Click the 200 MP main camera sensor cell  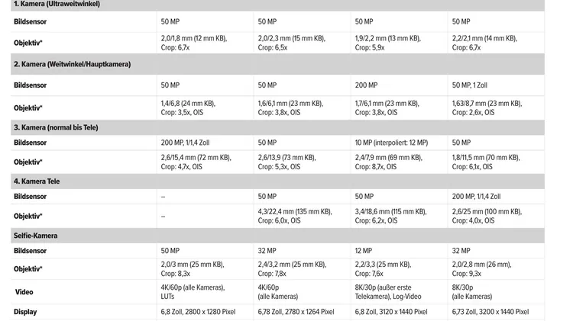399,85
